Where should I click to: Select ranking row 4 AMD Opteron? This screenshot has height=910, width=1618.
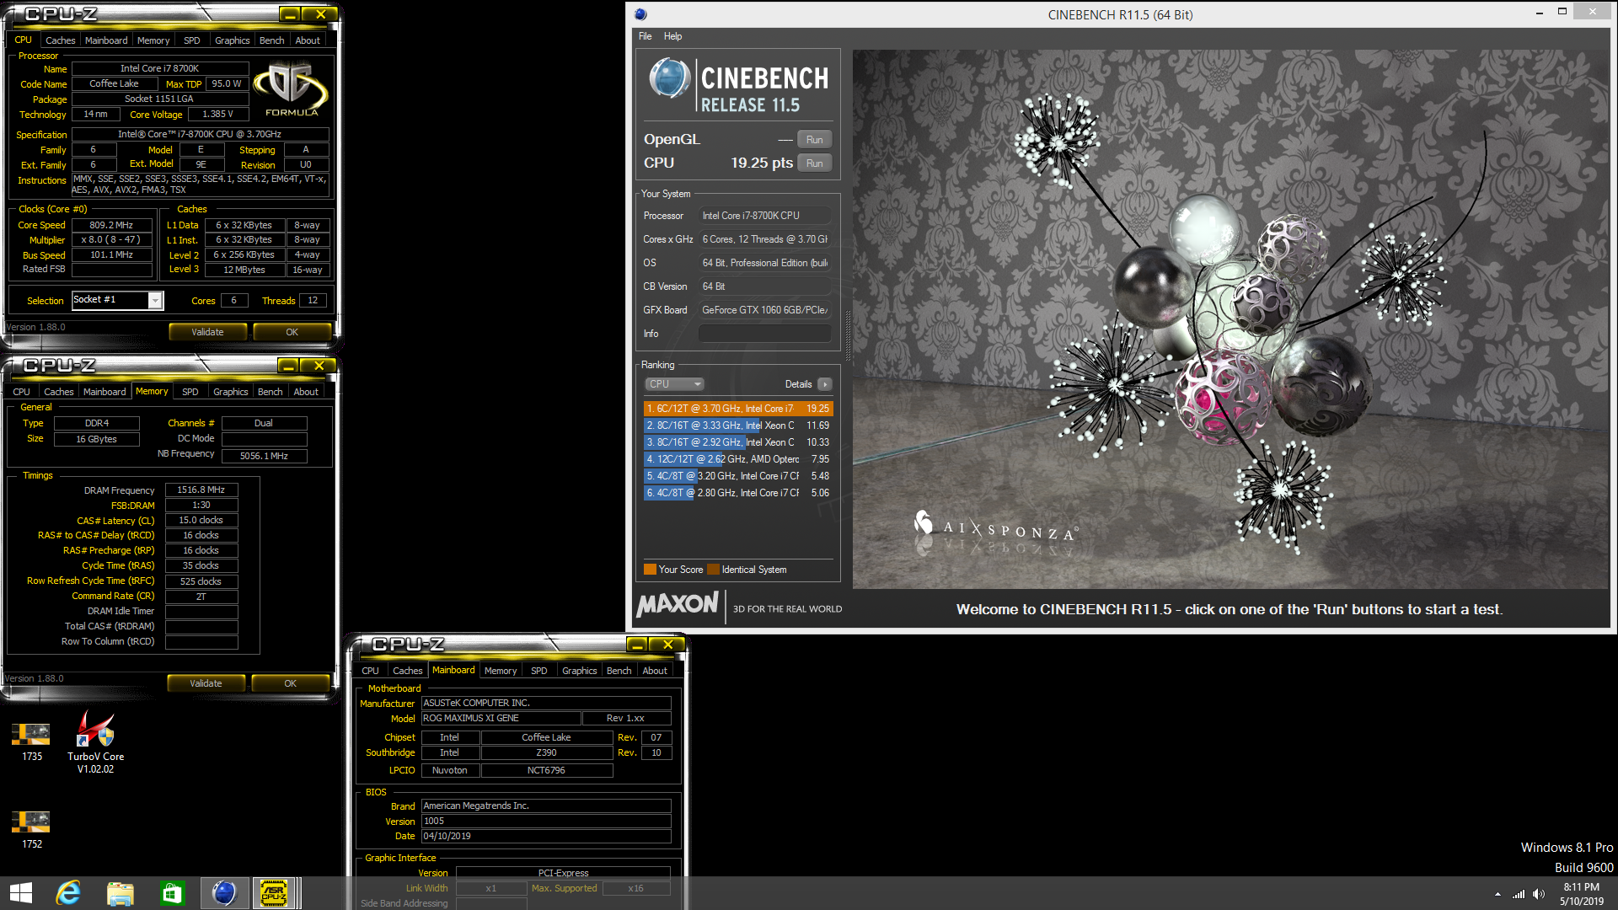(x=738, y=459)
